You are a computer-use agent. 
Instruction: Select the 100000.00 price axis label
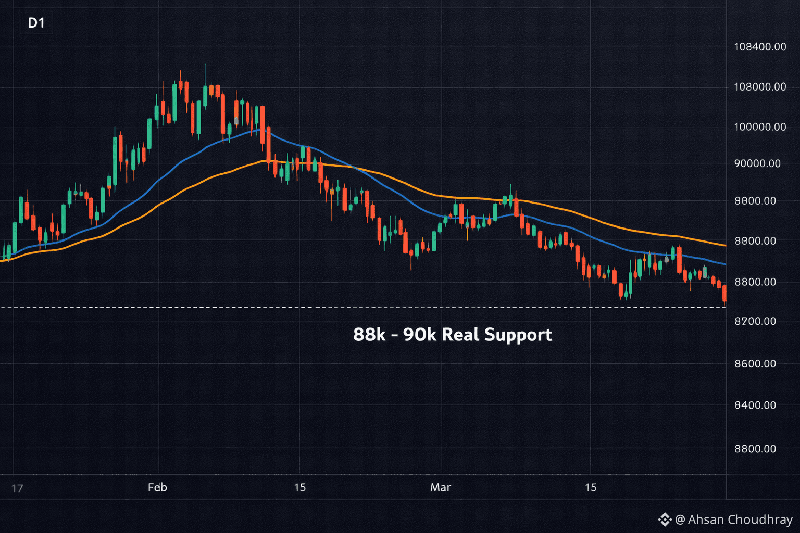click(760, 127)
